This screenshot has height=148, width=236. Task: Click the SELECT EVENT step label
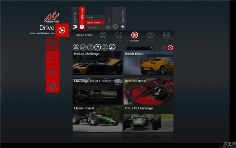[x=135, y=41]
